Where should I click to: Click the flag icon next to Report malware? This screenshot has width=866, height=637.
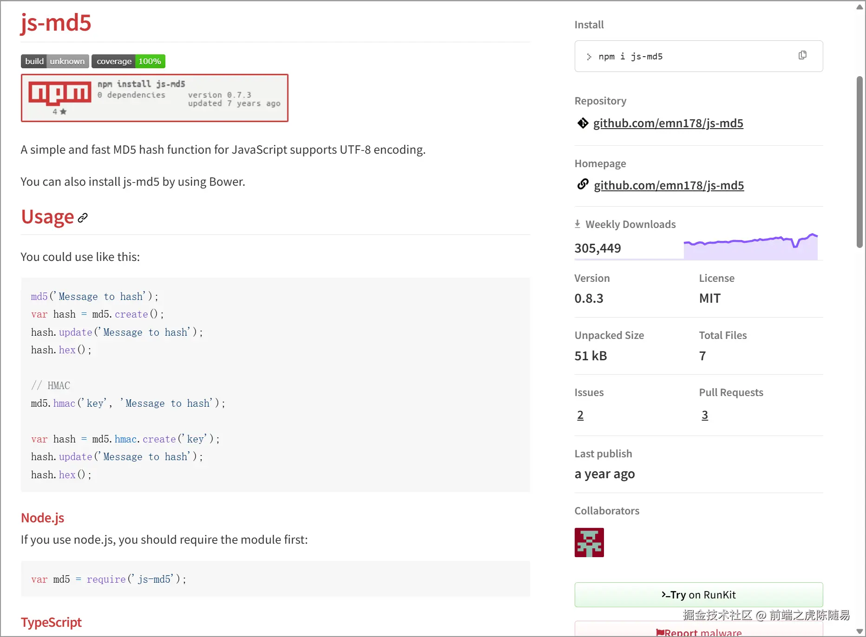coord(660,631)
